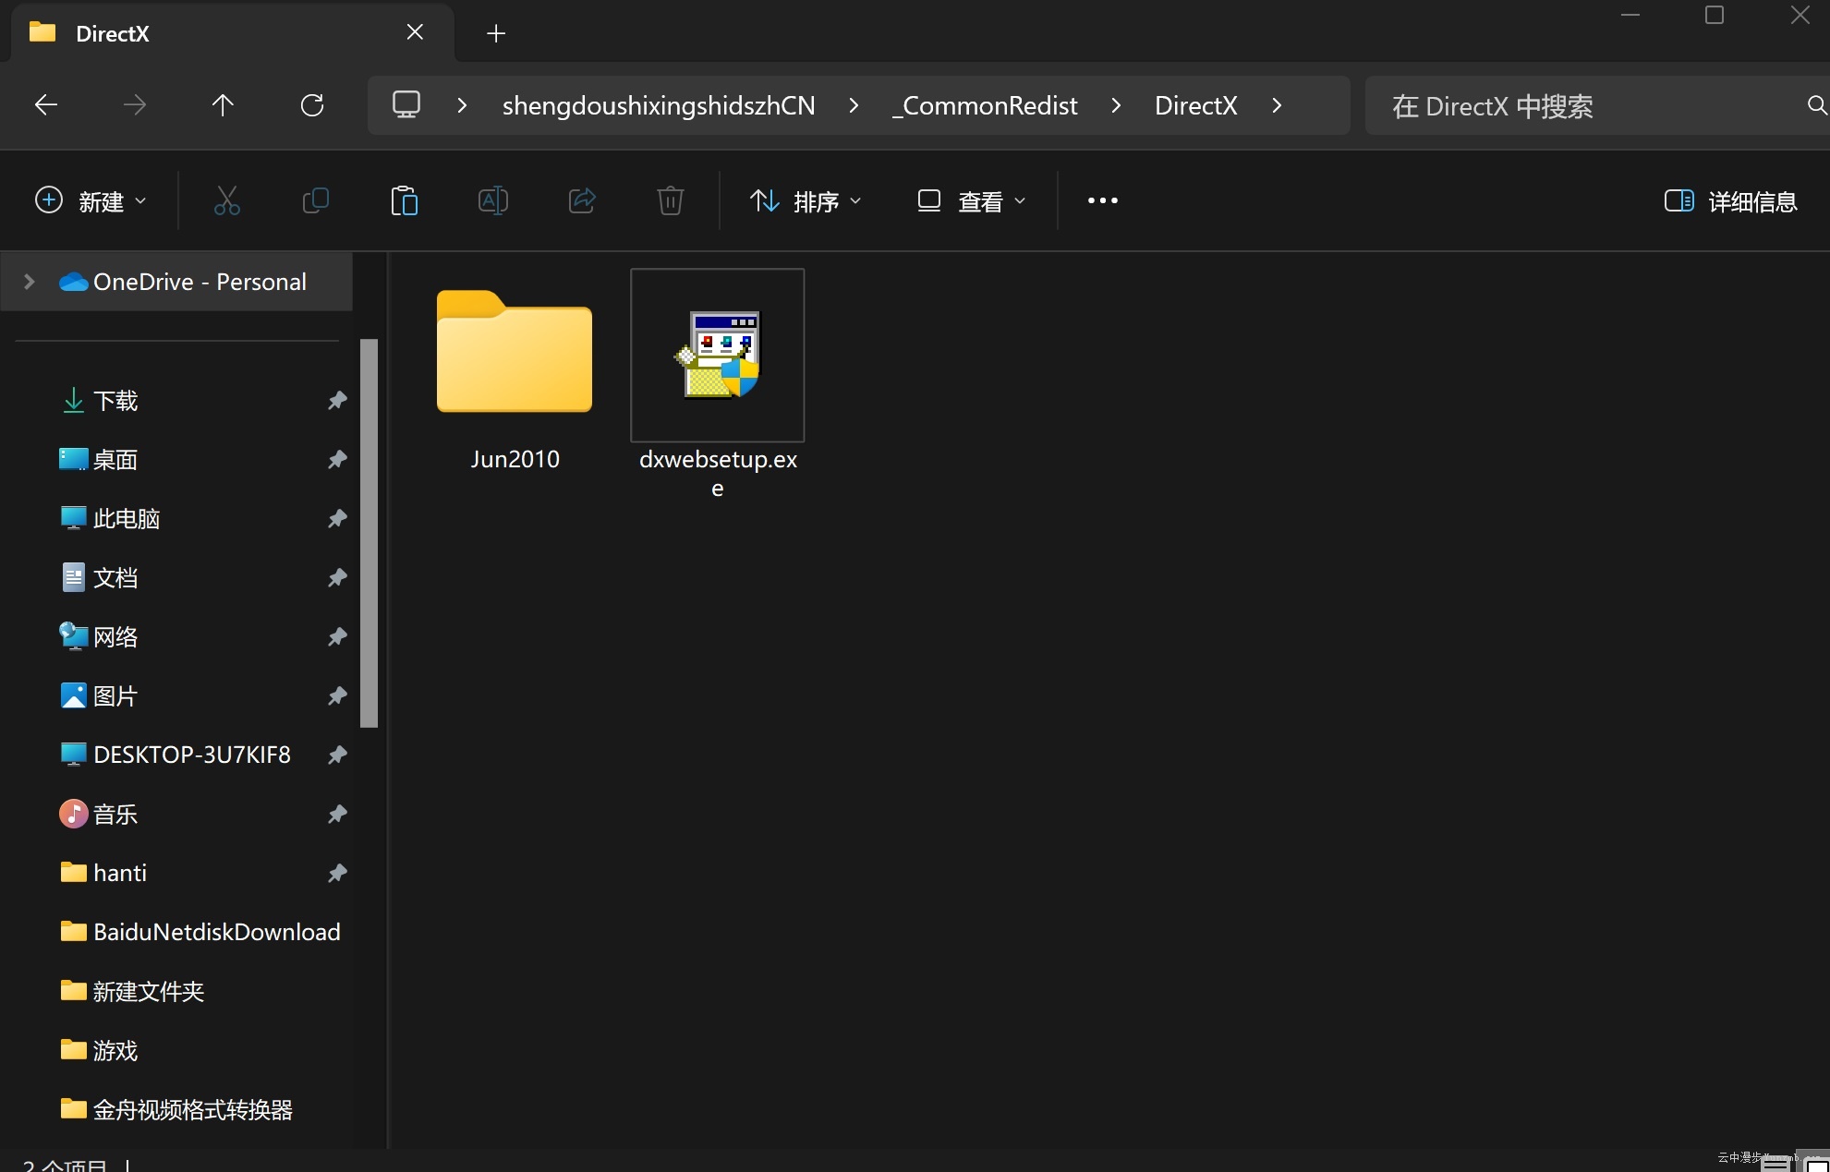Screen dimensions: 1830x1172
Task: Open the See more three-dots menu
Action: coord(1103,200)
